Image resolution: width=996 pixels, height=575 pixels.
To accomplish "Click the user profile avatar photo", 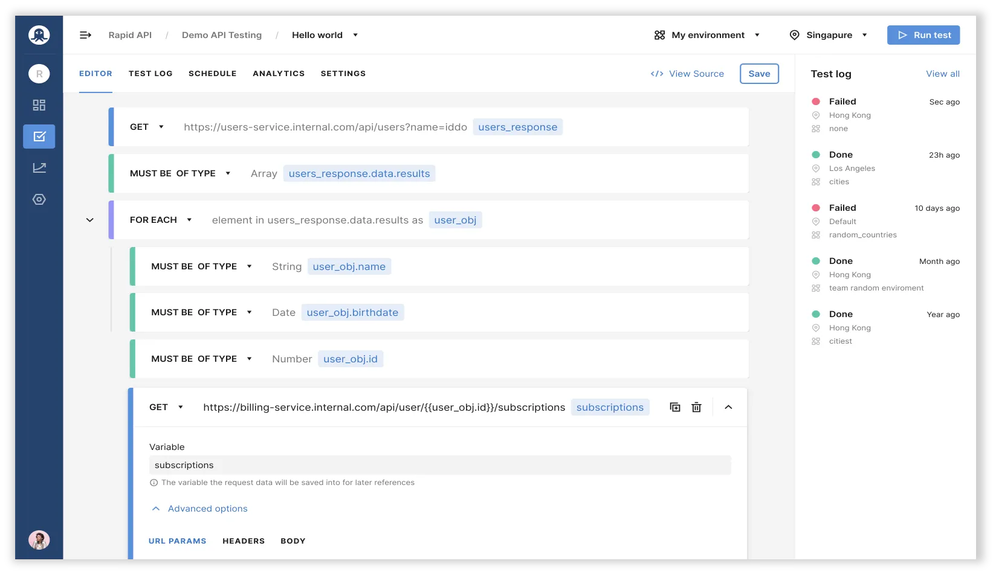I will point(39,540).
